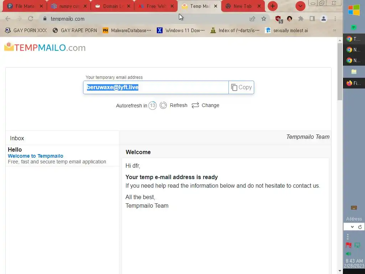The image size is (365, 274).
Task: Click the Tempmailo Team sender text
Action: (308, 137)
